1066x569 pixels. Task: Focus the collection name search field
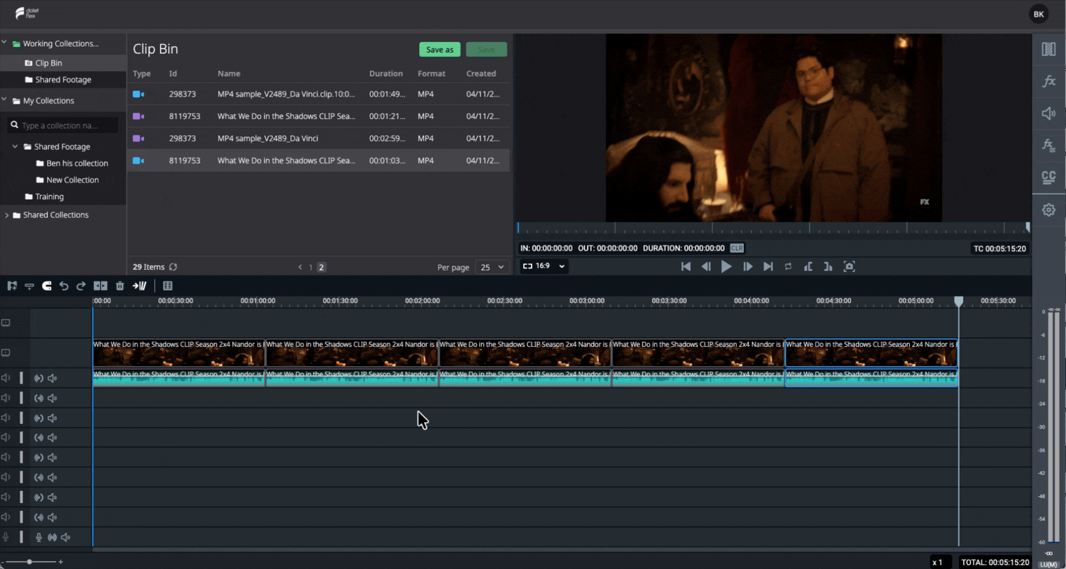click(x=63, y=125)
